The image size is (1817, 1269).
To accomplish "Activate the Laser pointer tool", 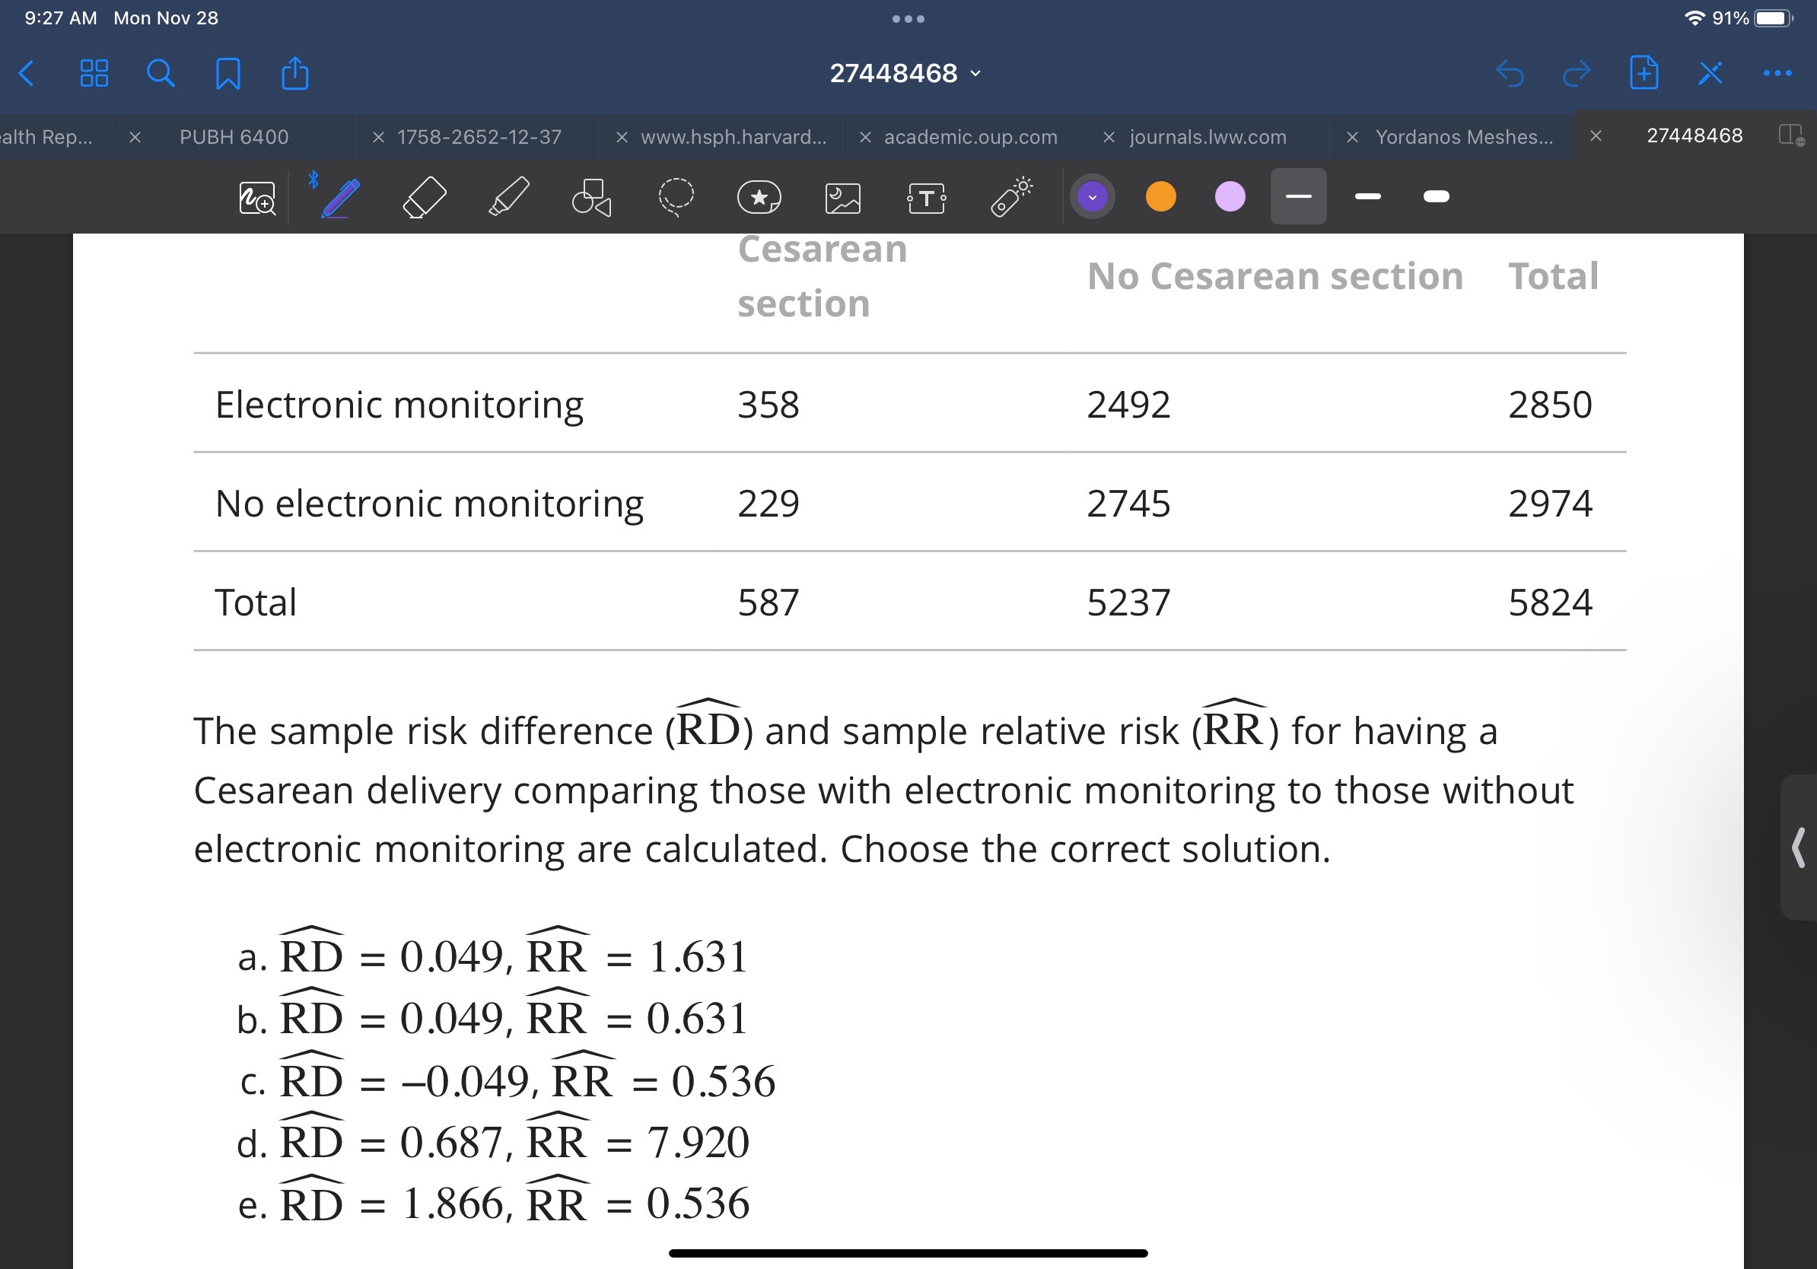I will (x=1010, y=197).
